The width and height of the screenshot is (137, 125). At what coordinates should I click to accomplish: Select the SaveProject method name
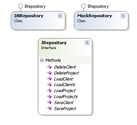pyautogui.click(x=65, y=109)
